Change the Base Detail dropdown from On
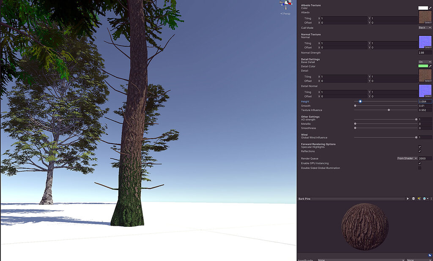 (425, 62)
